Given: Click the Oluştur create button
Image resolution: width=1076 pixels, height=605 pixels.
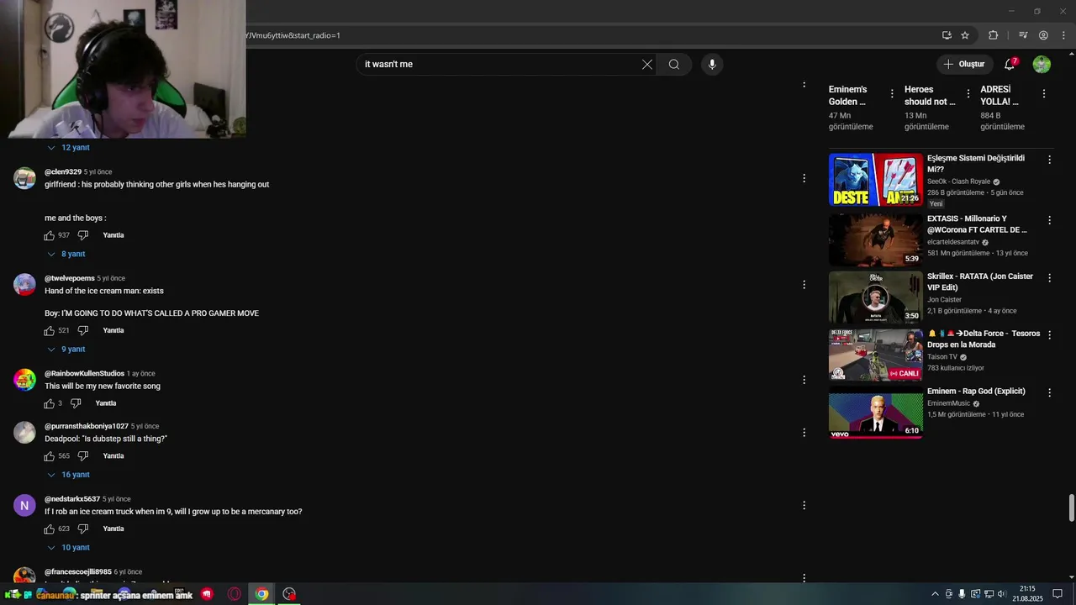Looking at the screenshot, I should (963, 64).
